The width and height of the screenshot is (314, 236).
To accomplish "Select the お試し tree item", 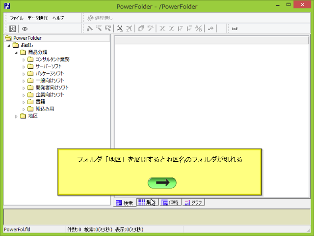I will (27, 45).
